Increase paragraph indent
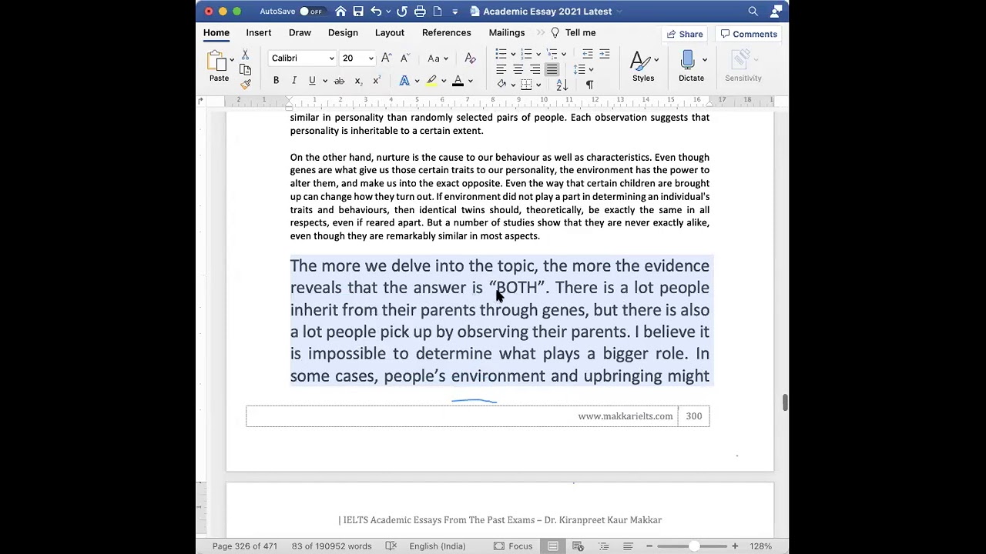The height and width of the screenshot is (554, 986). [x=604, y=54]
